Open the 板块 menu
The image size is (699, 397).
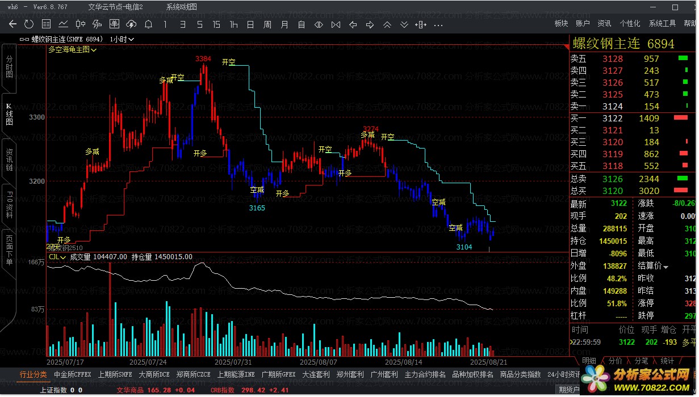(561, 24)
